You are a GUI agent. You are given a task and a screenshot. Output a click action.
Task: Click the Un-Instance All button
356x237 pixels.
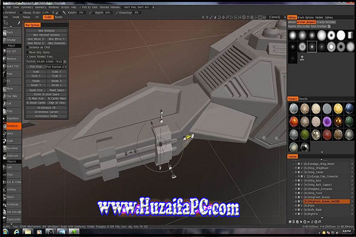46,108
